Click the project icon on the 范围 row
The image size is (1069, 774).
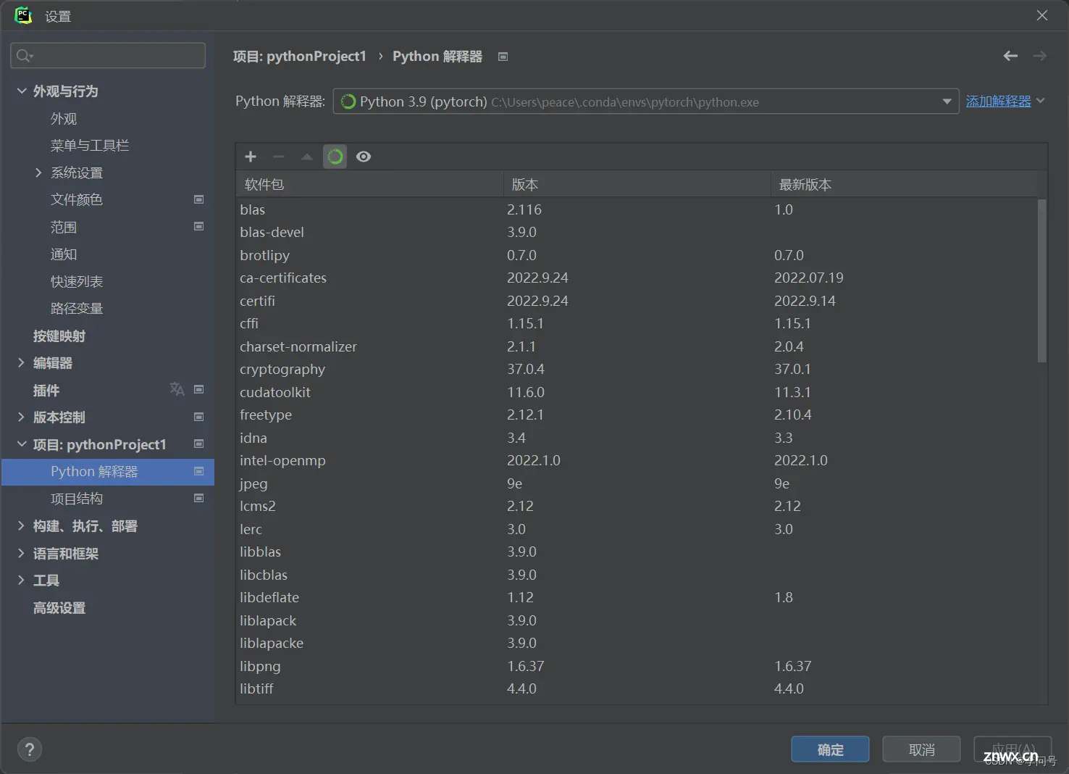click(198, 226)
